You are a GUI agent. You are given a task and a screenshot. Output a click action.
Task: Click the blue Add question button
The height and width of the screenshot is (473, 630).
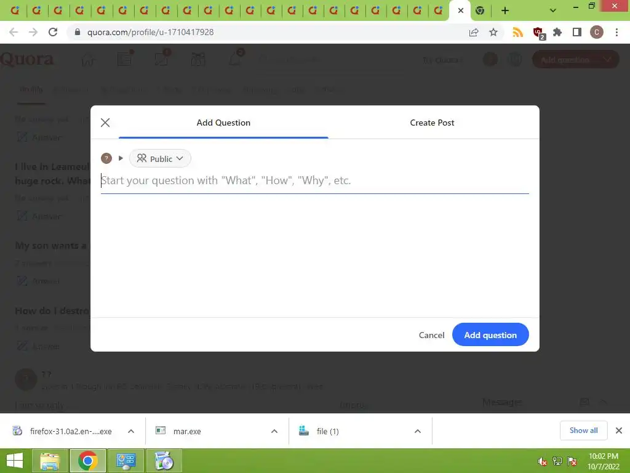tap(490, 334)
